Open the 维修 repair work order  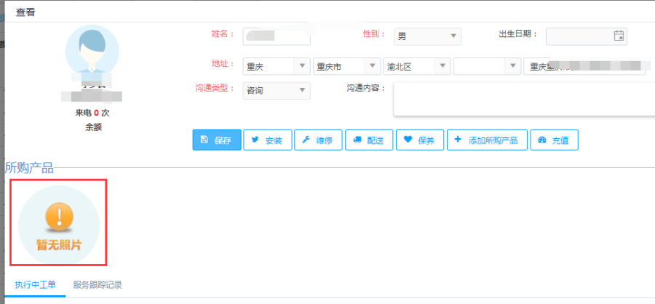[x=318, y=140]
